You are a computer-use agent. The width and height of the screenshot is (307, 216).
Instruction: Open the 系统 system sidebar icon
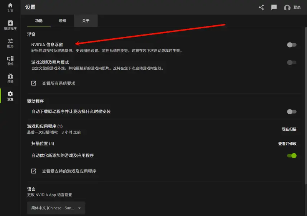point(10,61)
